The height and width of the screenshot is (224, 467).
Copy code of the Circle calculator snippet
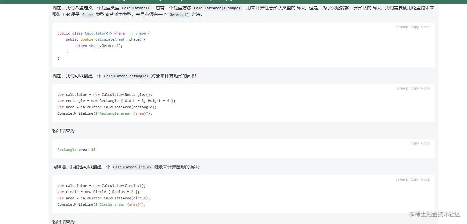(420, 179)
